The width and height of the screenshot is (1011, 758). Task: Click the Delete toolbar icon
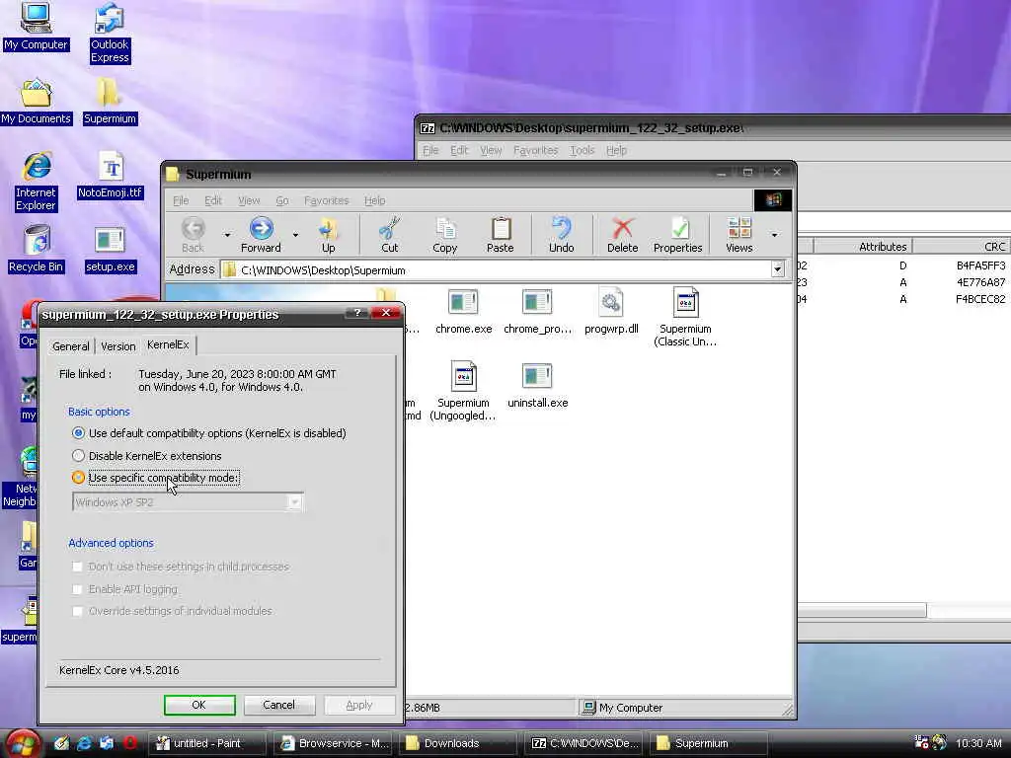tap(622, 235)
